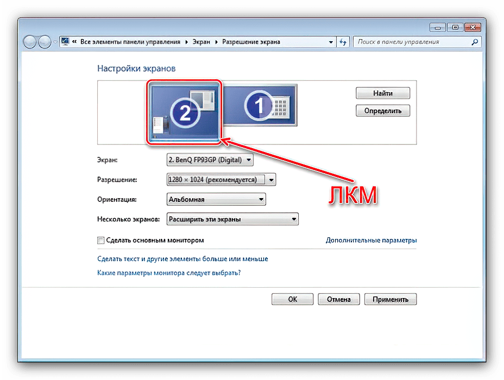Screen dimensions: 504x380
Task: Click the address bar refresh icon
Action: (x=343, y=42)
